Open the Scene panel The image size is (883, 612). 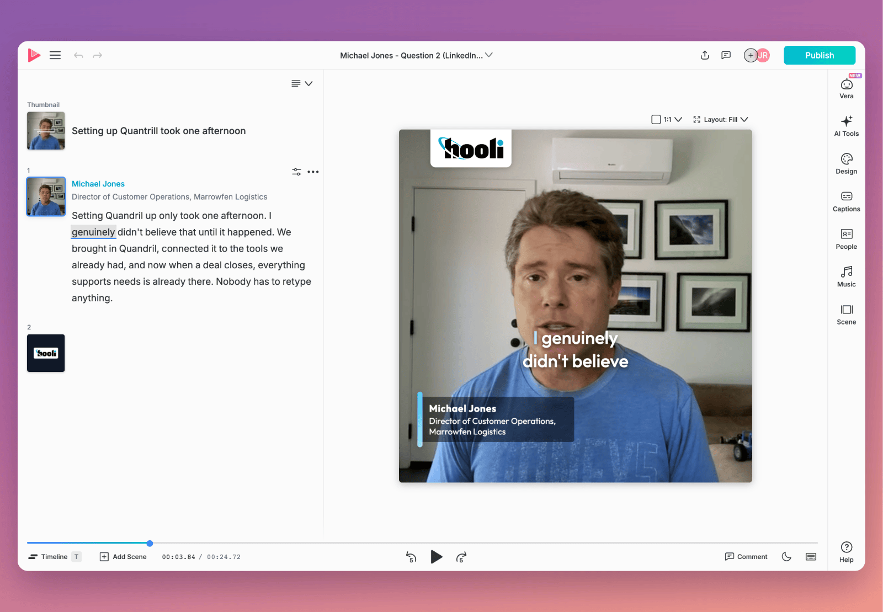point(847,315)
